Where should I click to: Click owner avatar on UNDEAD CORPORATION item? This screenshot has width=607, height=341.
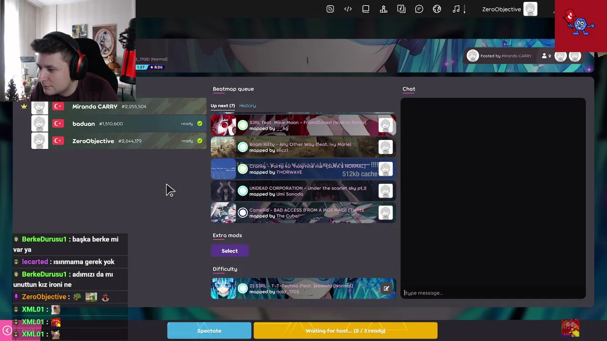386,191
